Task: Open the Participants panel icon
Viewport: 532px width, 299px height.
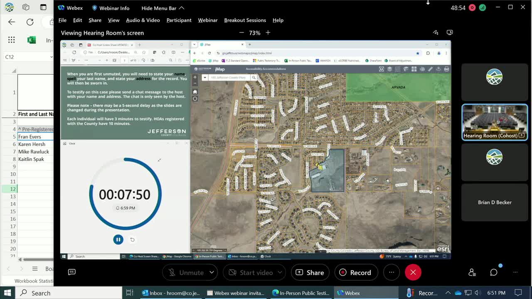Action: pyautogui.click(x=472, y=272)
